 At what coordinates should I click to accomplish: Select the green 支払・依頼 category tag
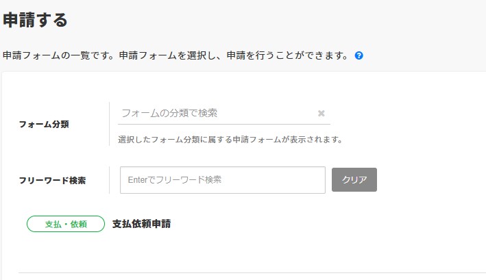[x=66, y=224]
